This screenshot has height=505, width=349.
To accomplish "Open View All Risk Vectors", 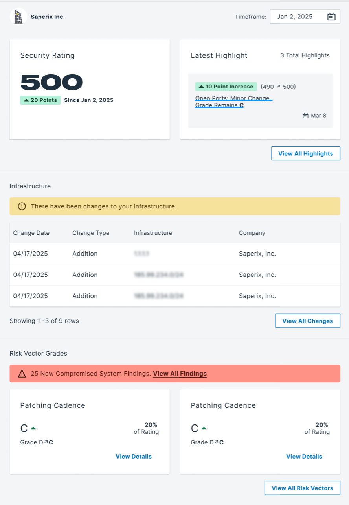I will 302,488.
